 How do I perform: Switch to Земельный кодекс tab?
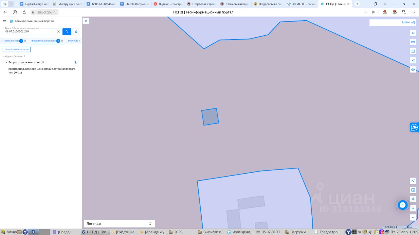click(x=234, y=4)
